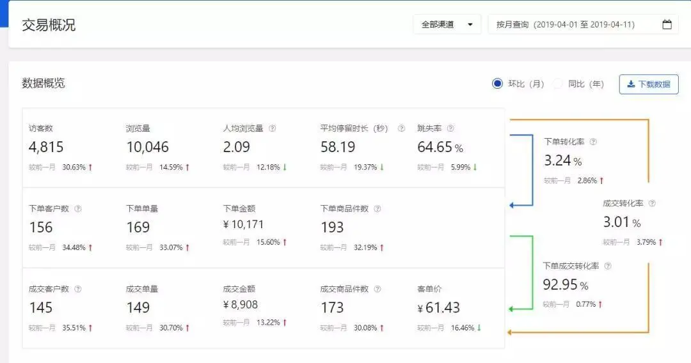Click the 下单客户数 value 156
691x363 pixels.
pos(41,228)
